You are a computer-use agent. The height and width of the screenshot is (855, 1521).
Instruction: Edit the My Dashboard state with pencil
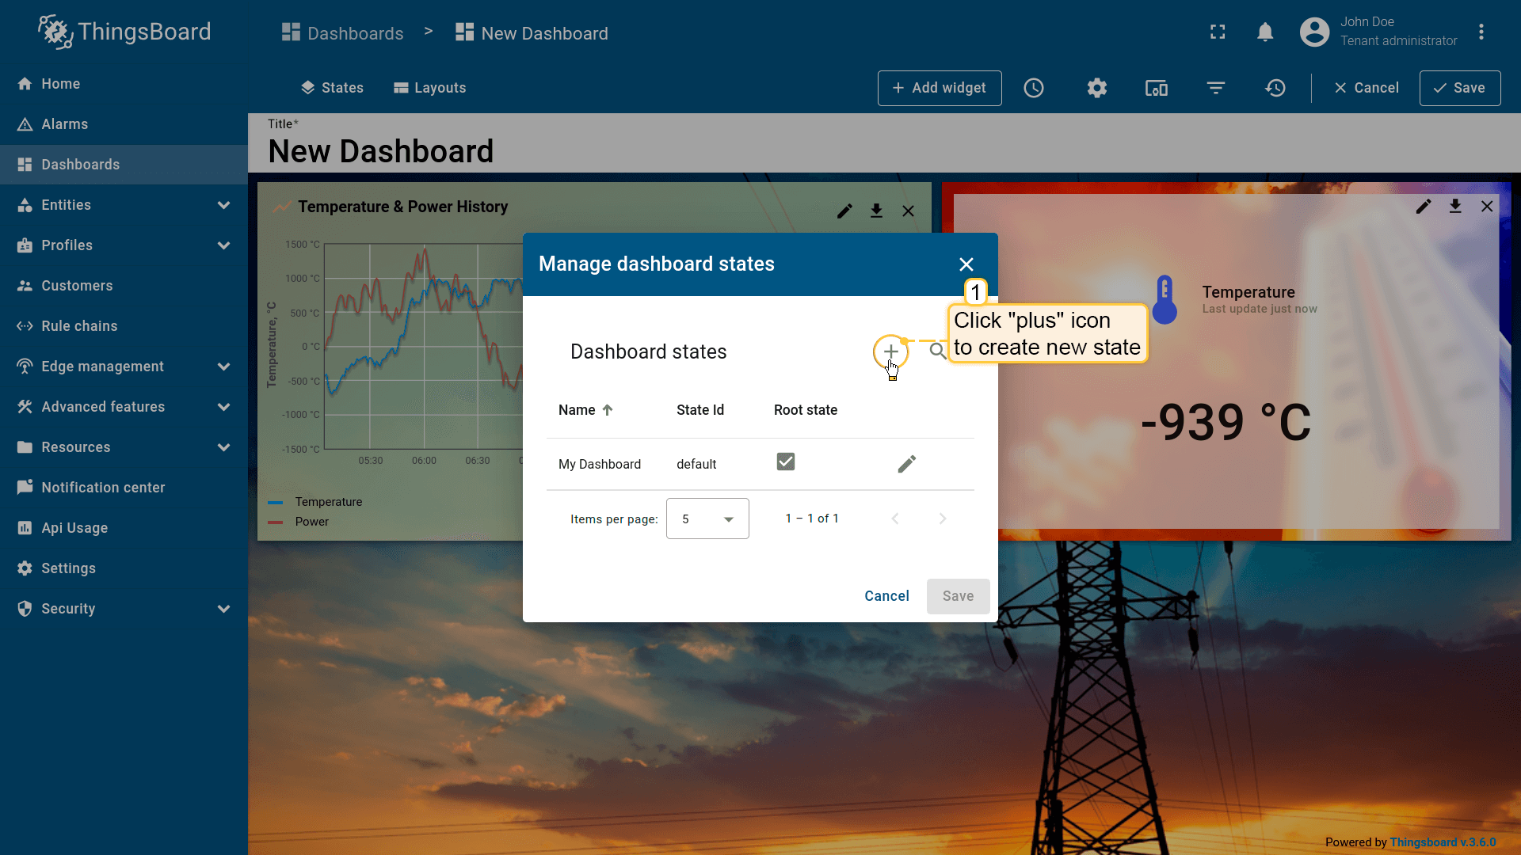(906, 464)
